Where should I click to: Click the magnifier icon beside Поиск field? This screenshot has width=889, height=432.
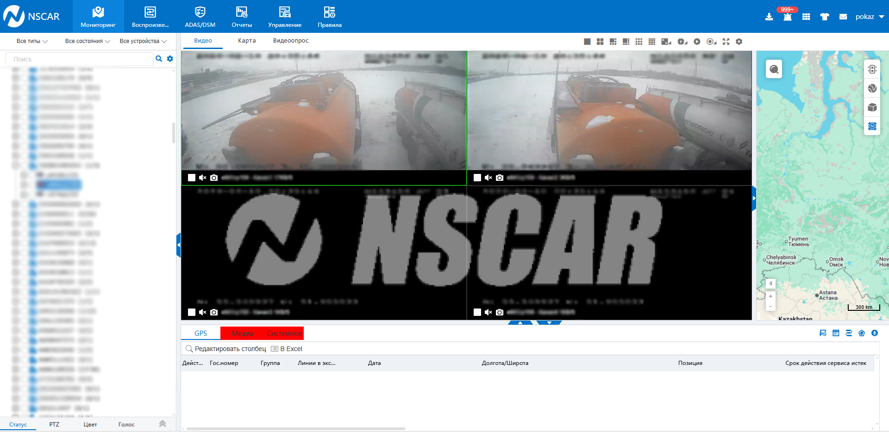159,59
